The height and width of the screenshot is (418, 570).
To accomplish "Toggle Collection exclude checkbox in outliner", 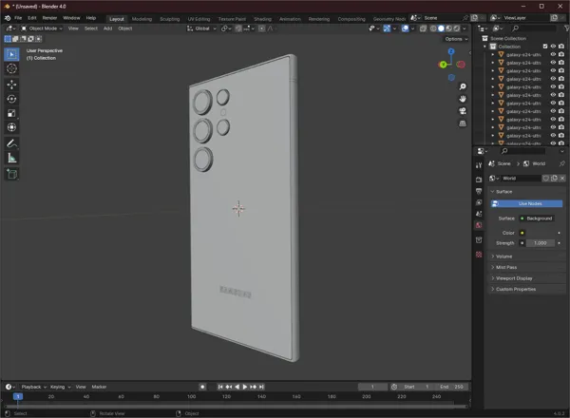I will pos(545,47).
